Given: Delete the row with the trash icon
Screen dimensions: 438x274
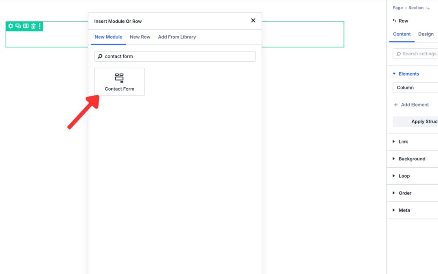Looking at the screenshot, I should 33,26.
